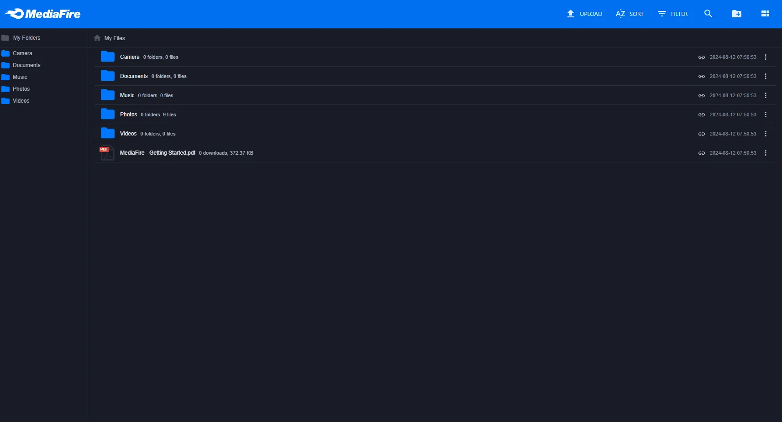Click Camera folder icon in sidebar
The width and height of the screenshot is (782, 422).
click(x=5, y=53)
